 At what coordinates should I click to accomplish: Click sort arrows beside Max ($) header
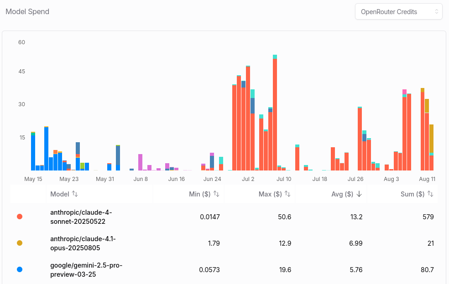click(287, 194)
